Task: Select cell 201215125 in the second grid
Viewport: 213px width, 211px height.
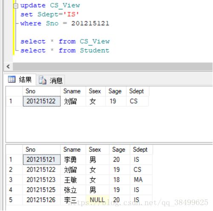Action: click(42, 190)
